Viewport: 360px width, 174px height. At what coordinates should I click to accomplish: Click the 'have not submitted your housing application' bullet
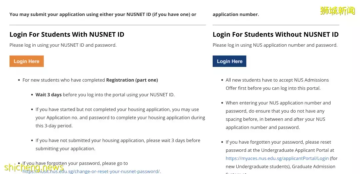pyautogui.click(x=118, y=144)
